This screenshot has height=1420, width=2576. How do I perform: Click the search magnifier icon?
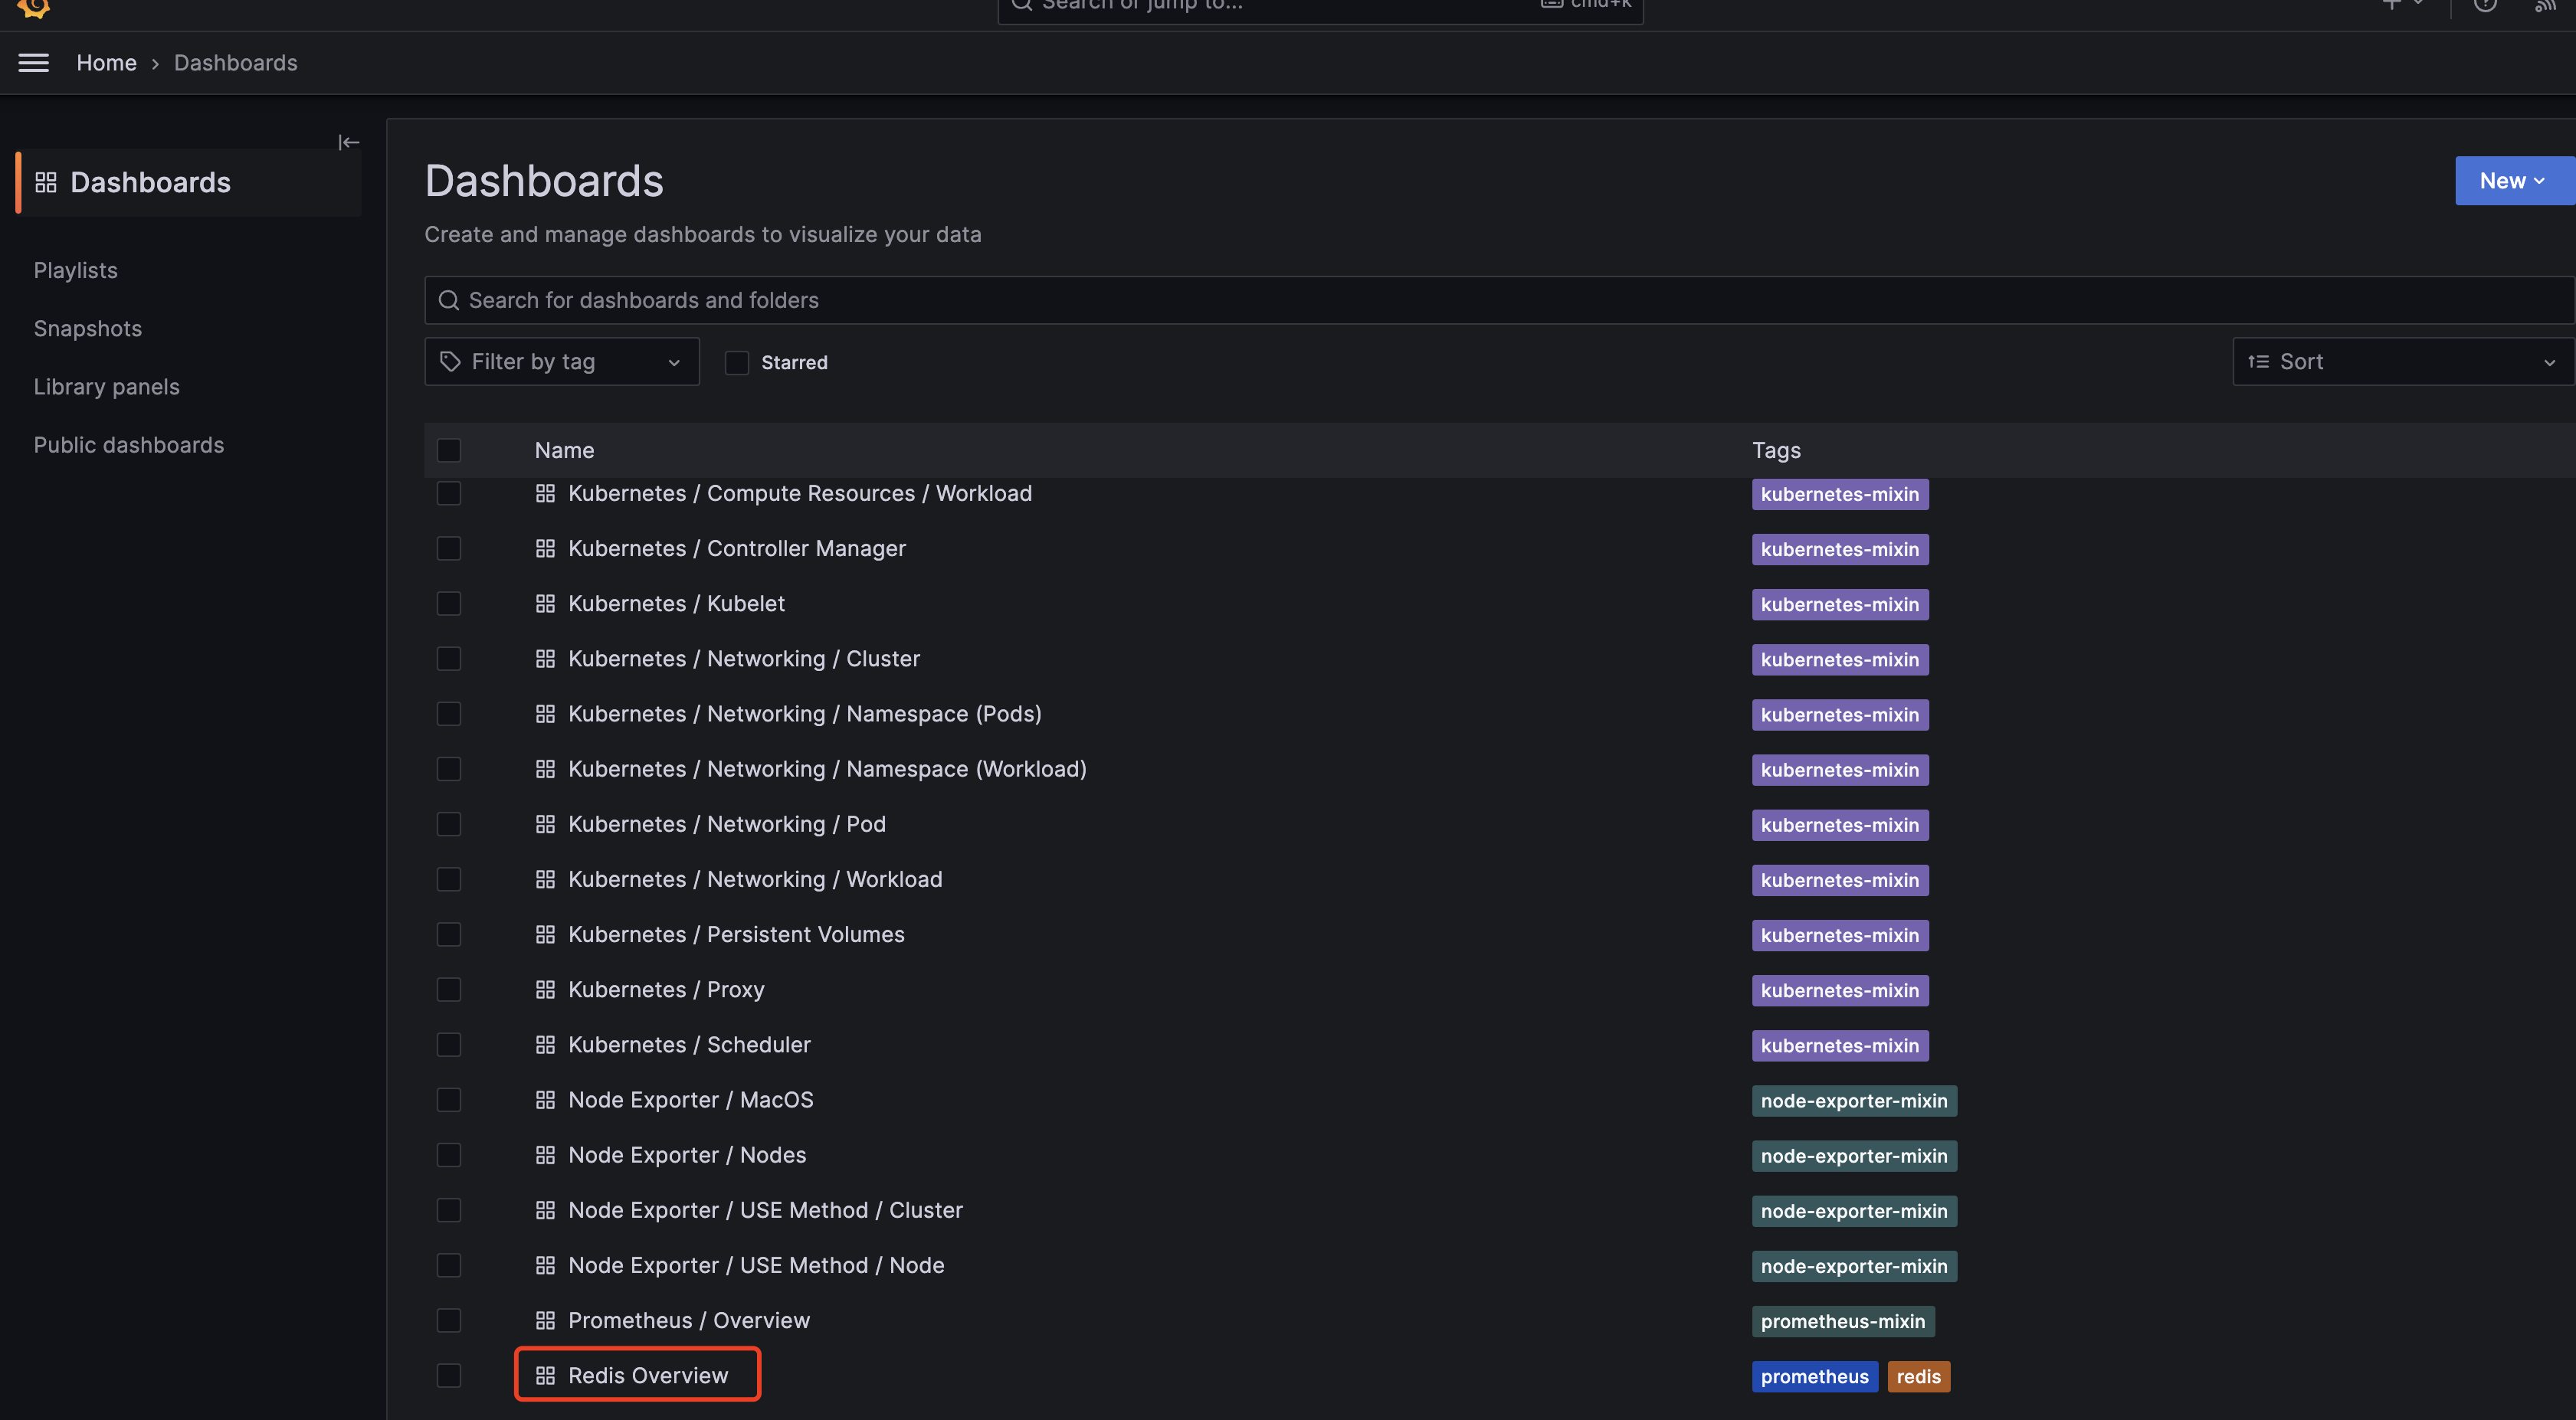click(x=447, y=299)
